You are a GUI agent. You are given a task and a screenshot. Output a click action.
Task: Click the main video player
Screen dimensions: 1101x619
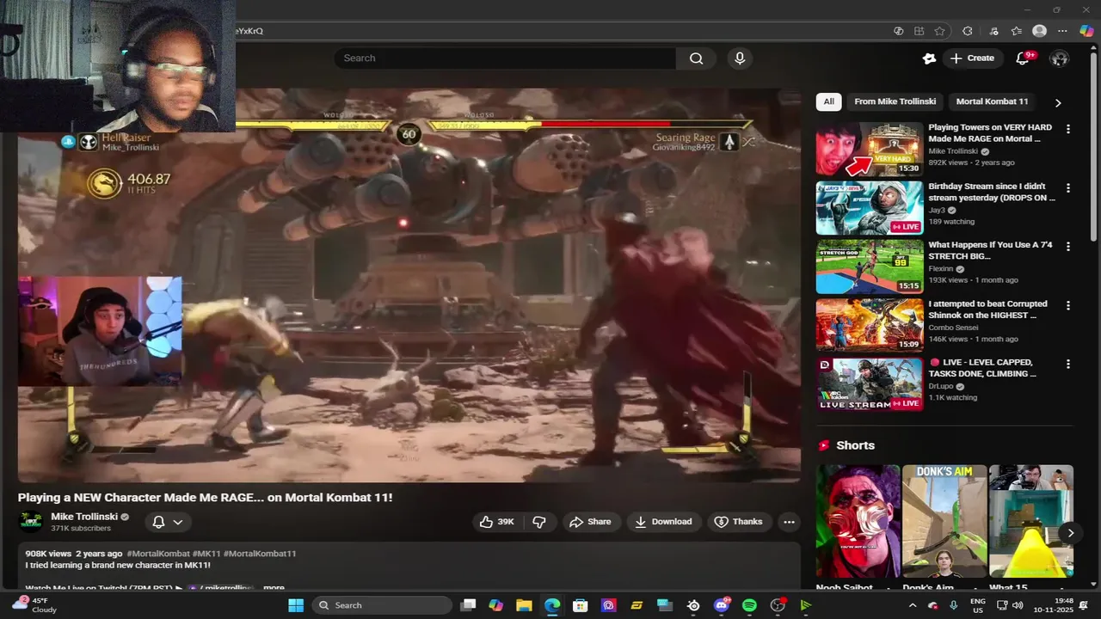[x=409, y=285]
